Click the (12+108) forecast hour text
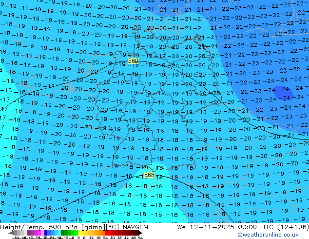The image size is (309, 239). click(293, 227)
